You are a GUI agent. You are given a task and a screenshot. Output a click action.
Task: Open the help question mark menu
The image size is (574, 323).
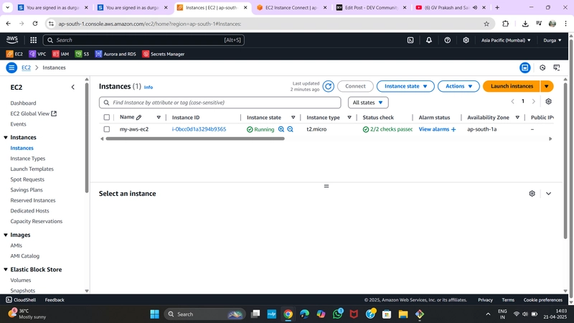[447, 40]
